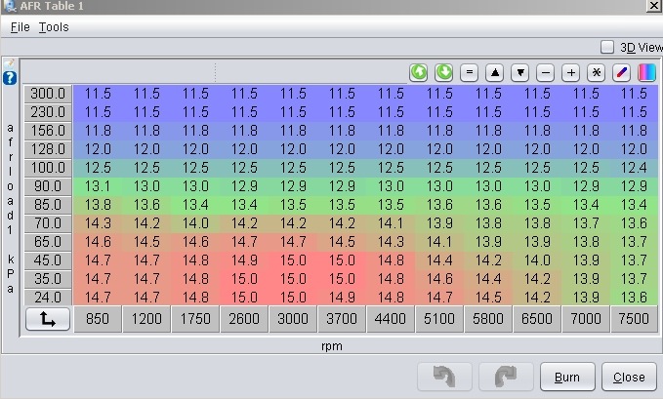Open the blue help question icon
Image resolution: width=663 pixels, height=399 pixels.
[10, 77]
